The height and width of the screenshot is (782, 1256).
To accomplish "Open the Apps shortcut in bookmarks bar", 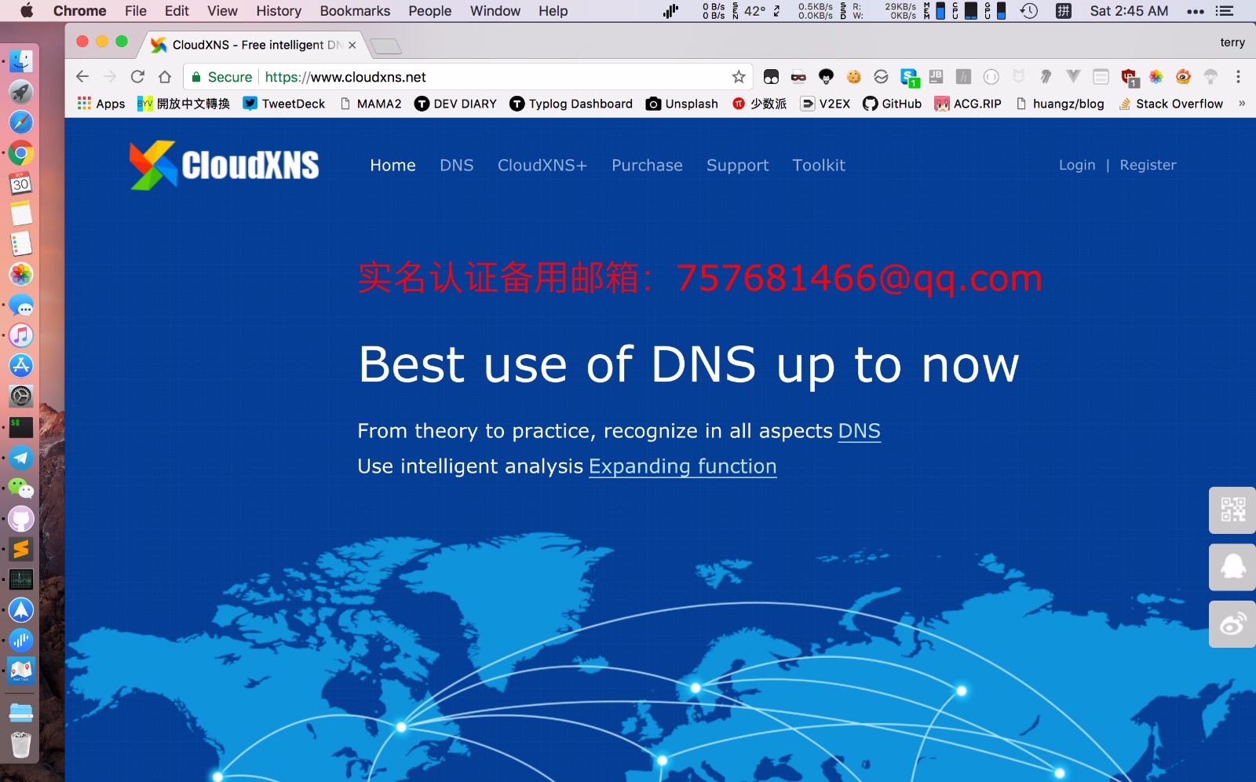I will [101, 104].
